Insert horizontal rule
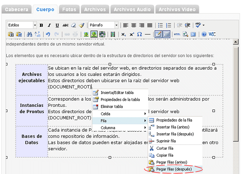241x174 pixels. [x=148, y=34]
